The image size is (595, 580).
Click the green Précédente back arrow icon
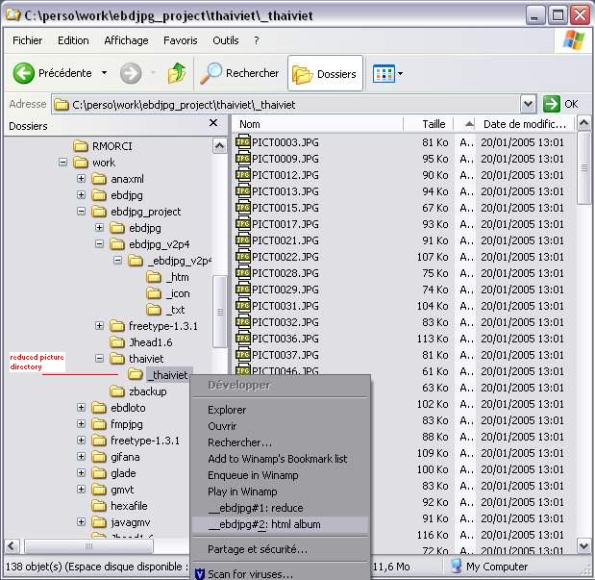click(x=23, y=73)
